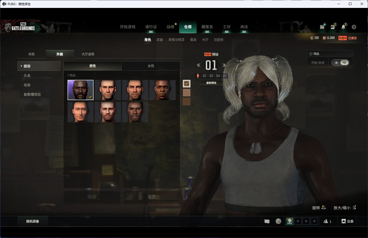Select the checked face thumbnail with purple background
This screenshot has width=368, height=238.
(x=81, y=90)
